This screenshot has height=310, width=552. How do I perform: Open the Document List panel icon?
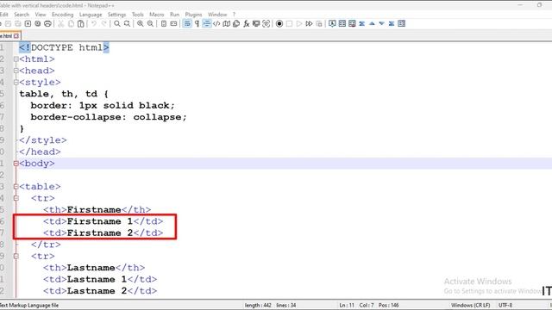(x=236, y=23)
